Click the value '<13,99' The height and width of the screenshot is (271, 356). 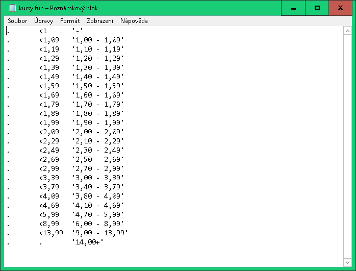(51, 233)
